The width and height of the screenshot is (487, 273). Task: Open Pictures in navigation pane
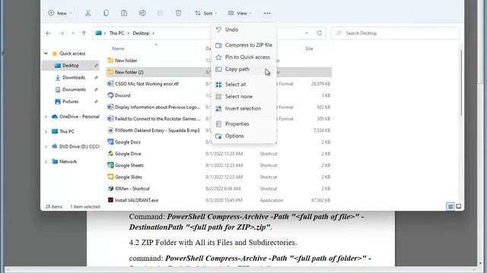pos(71,102)
